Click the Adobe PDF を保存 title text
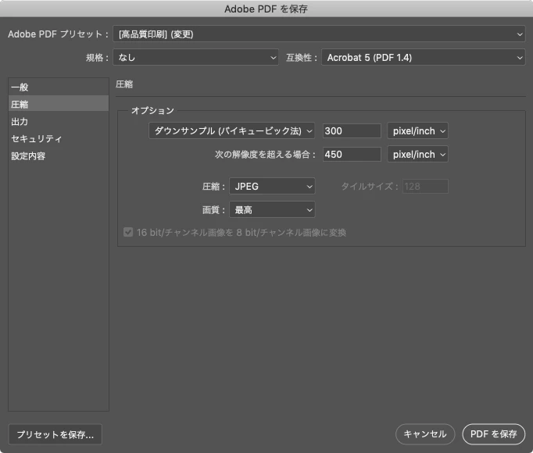 click(x=266, y=9)
